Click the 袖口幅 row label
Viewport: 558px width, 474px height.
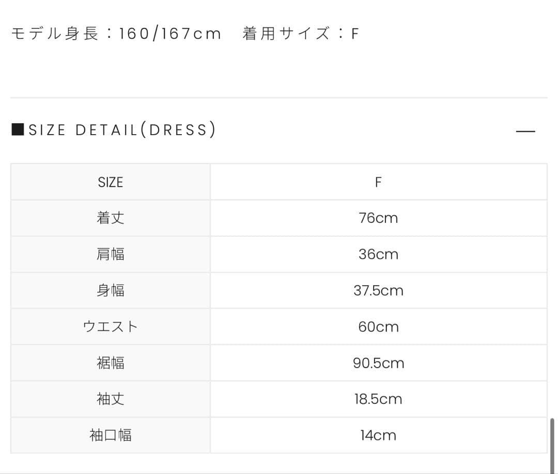pos(111,435)
